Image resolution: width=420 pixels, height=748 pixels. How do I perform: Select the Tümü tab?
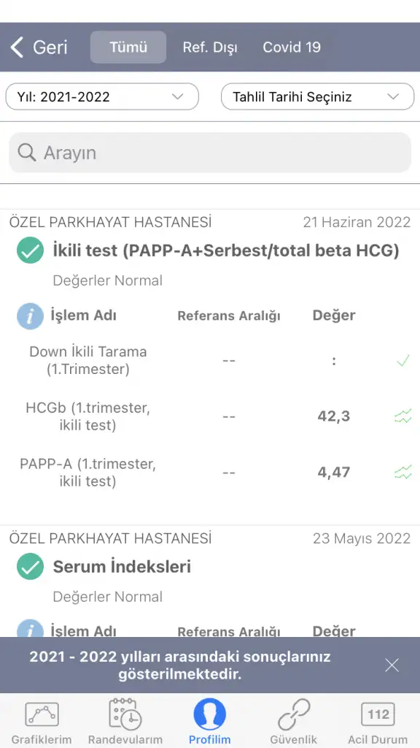tap(128, 47)
